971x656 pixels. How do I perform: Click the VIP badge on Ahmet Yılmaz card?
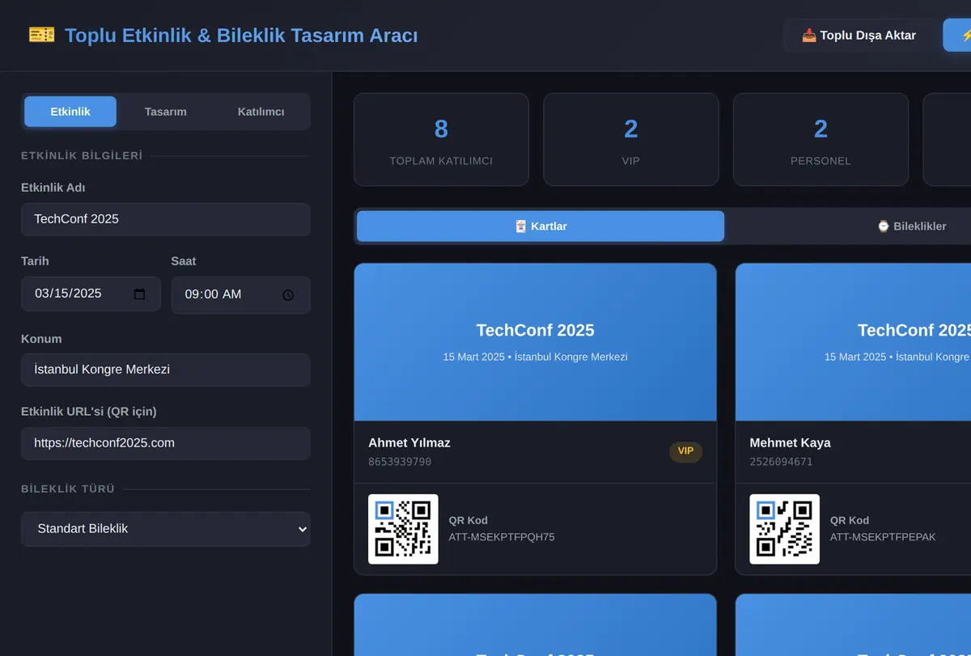685,451
